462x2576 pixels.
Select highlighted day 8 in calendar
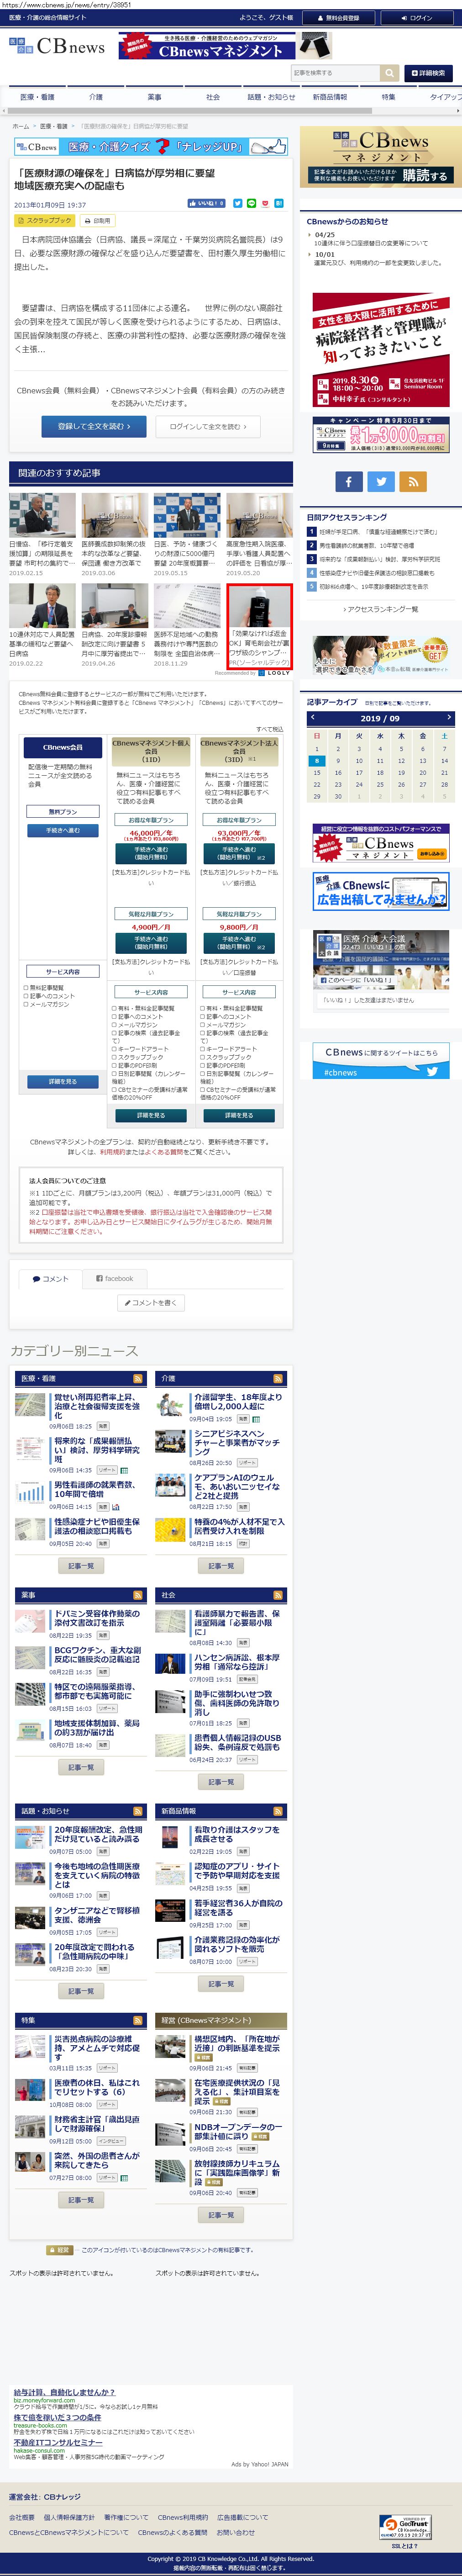[x=317, y=761]
